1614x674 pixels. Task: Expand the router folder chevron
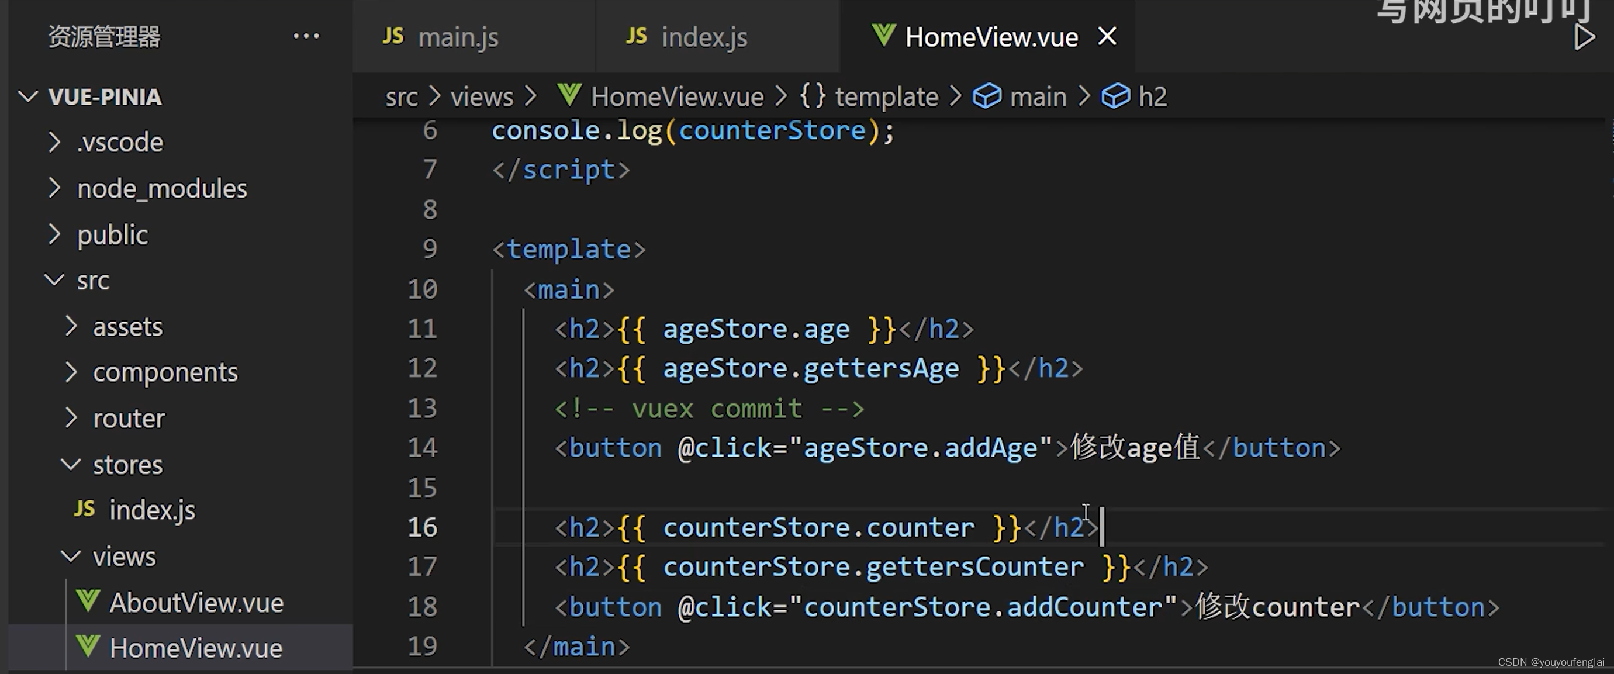[x=71, y=418]
